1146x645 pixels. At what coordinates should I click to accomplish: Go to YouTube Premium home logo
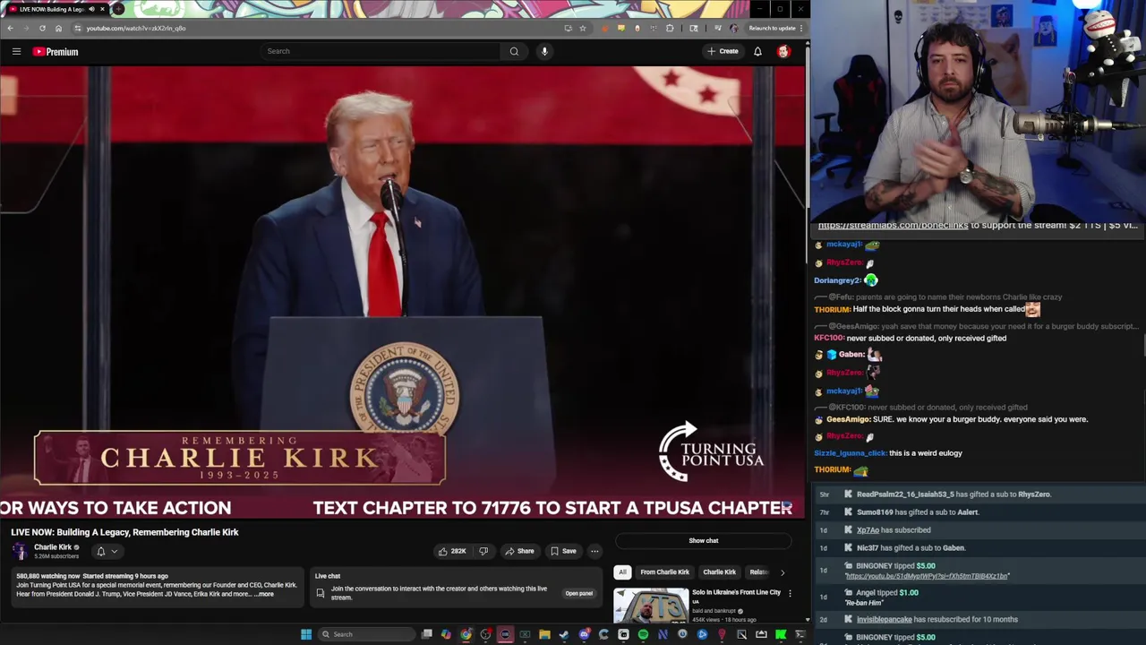coord(56,52)
